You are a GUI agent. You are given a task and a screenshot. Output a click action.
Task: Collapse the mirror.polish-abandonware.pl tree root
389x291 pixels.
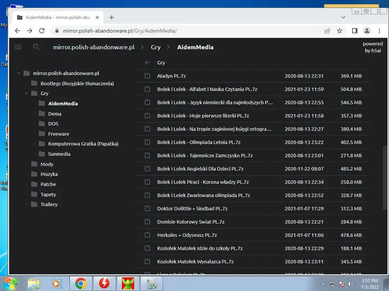tap(19, 73)
